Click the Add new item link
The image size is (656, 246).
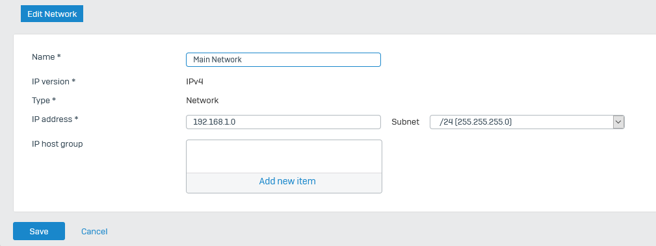click(x=287, y=181)
